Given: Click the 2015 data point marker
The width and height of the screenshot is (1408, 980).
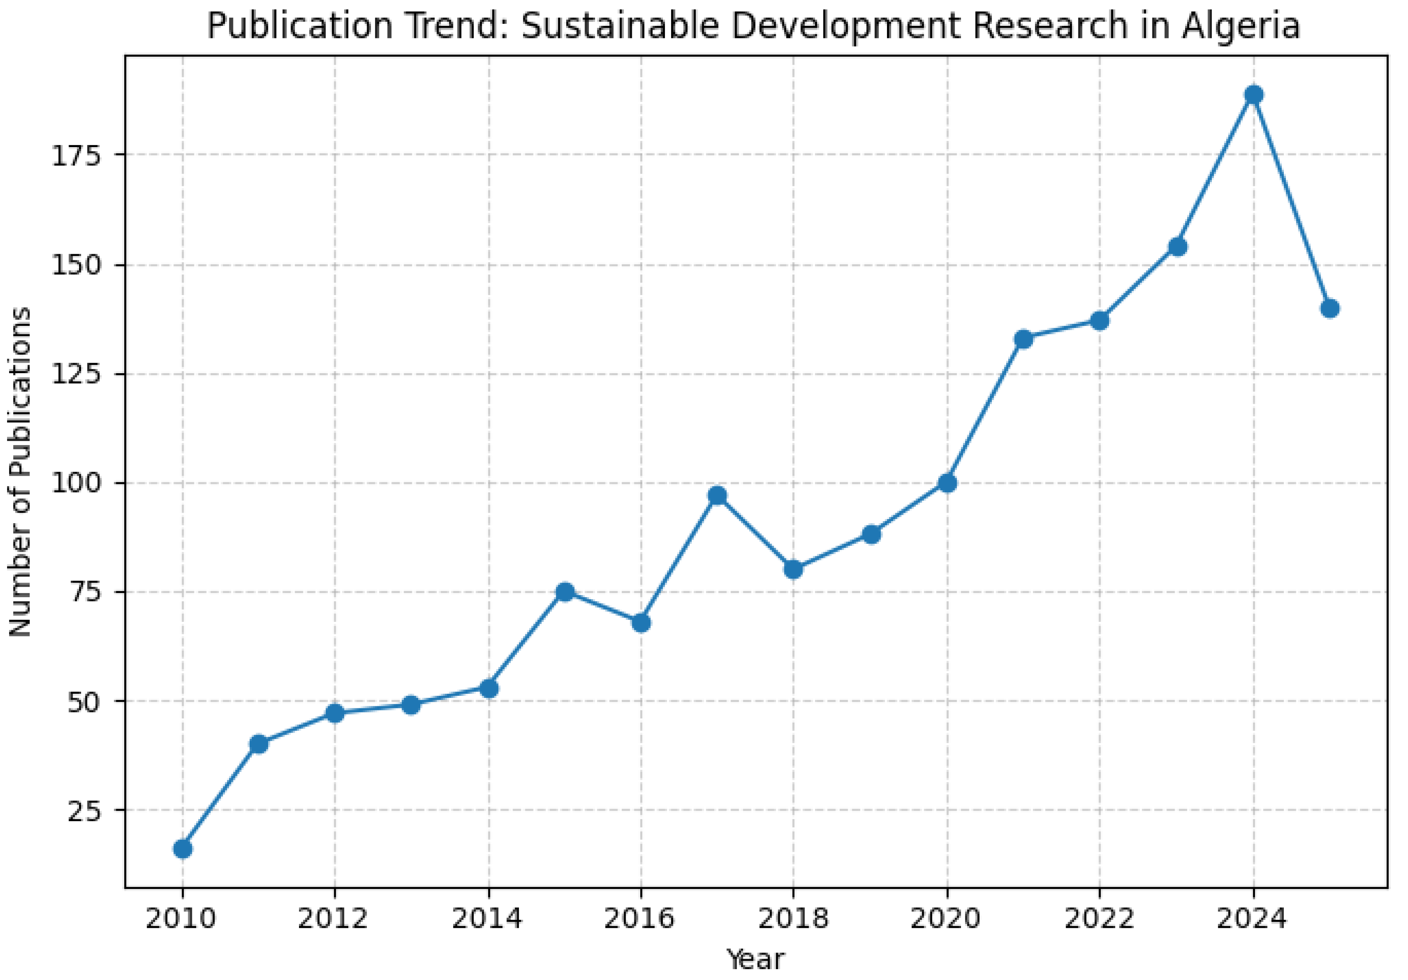Looking at the screenshot, I should [x=565, y=591].
